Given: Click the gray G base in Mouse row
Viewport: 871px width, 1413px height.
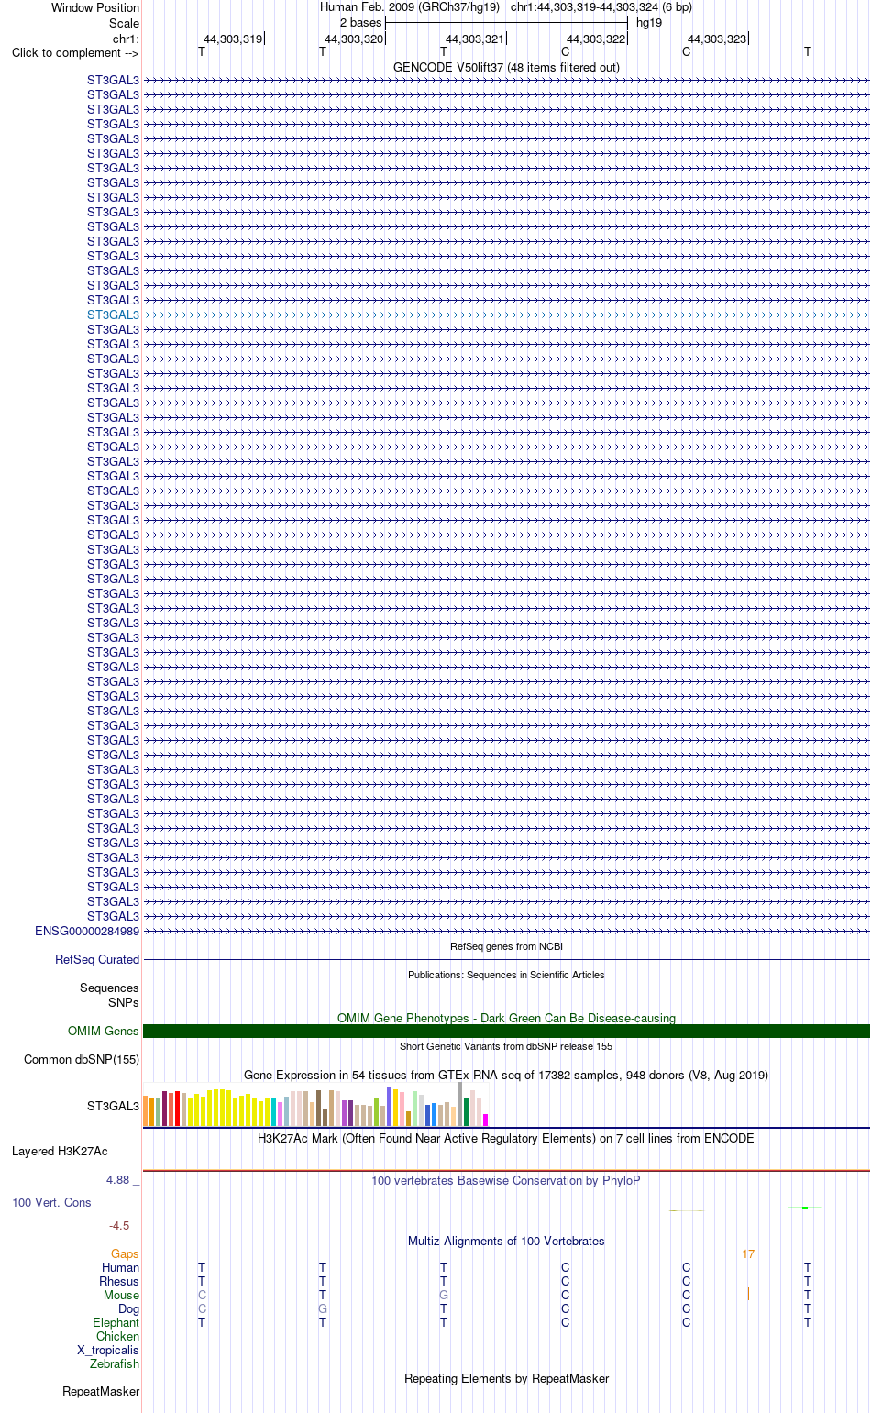Looking at the screenshot, I should click(444, 1295).
